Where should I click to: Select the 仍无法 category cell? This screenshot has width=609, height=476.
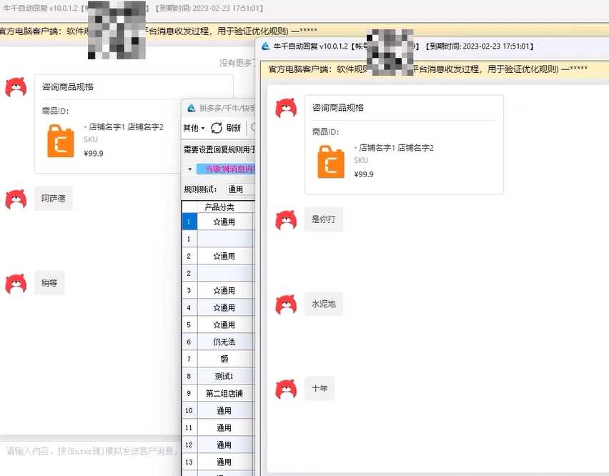point(224,342)
